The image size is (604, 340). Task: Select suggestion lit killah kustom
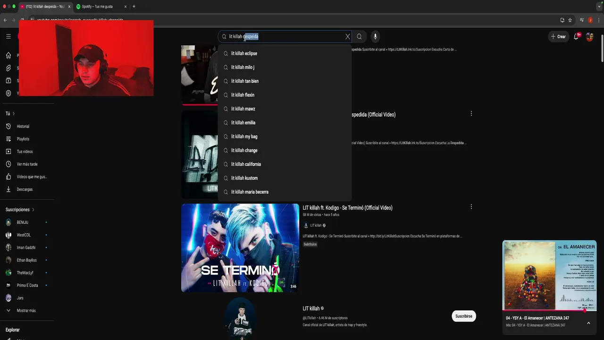pos(285,178)
